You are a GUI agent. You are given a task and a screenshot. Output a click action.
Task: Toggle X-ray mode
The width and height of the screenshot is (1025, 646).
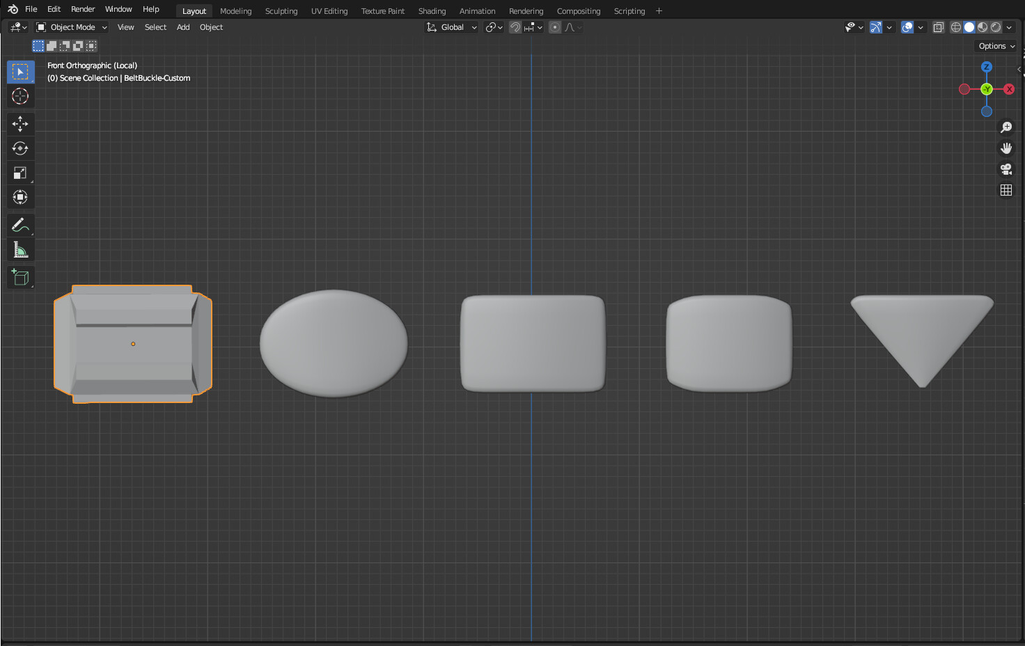939,27
